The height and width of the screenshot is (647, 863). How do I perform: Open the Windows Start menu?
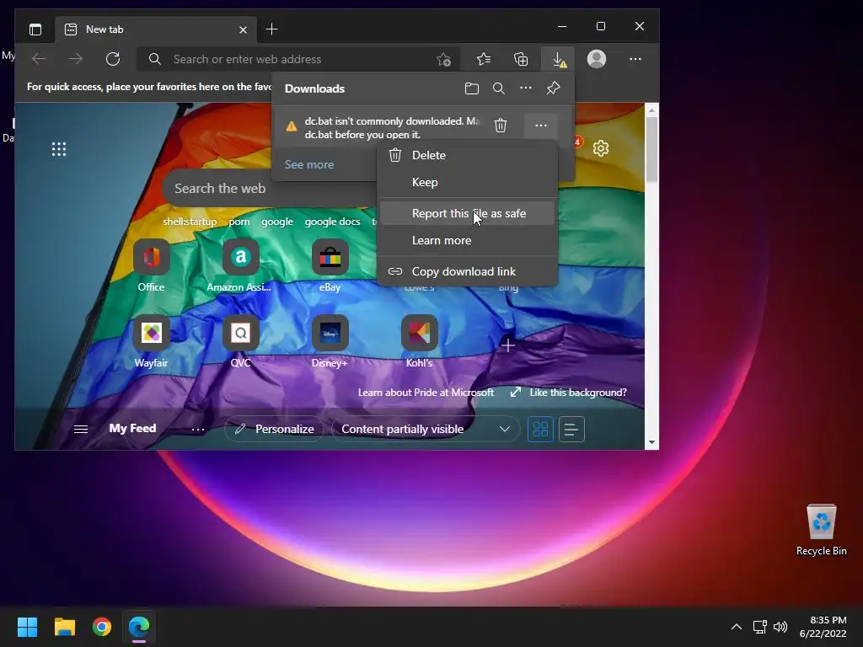point(27,627)
